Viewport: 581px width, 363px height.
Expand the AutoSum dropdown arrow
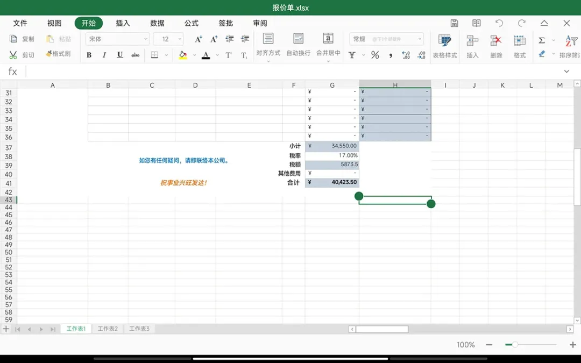[554, 40]
